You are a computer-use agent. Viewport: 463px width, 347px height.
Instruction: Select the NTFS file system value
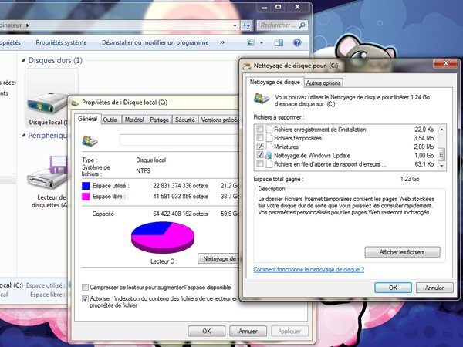(x=144, y=170)
